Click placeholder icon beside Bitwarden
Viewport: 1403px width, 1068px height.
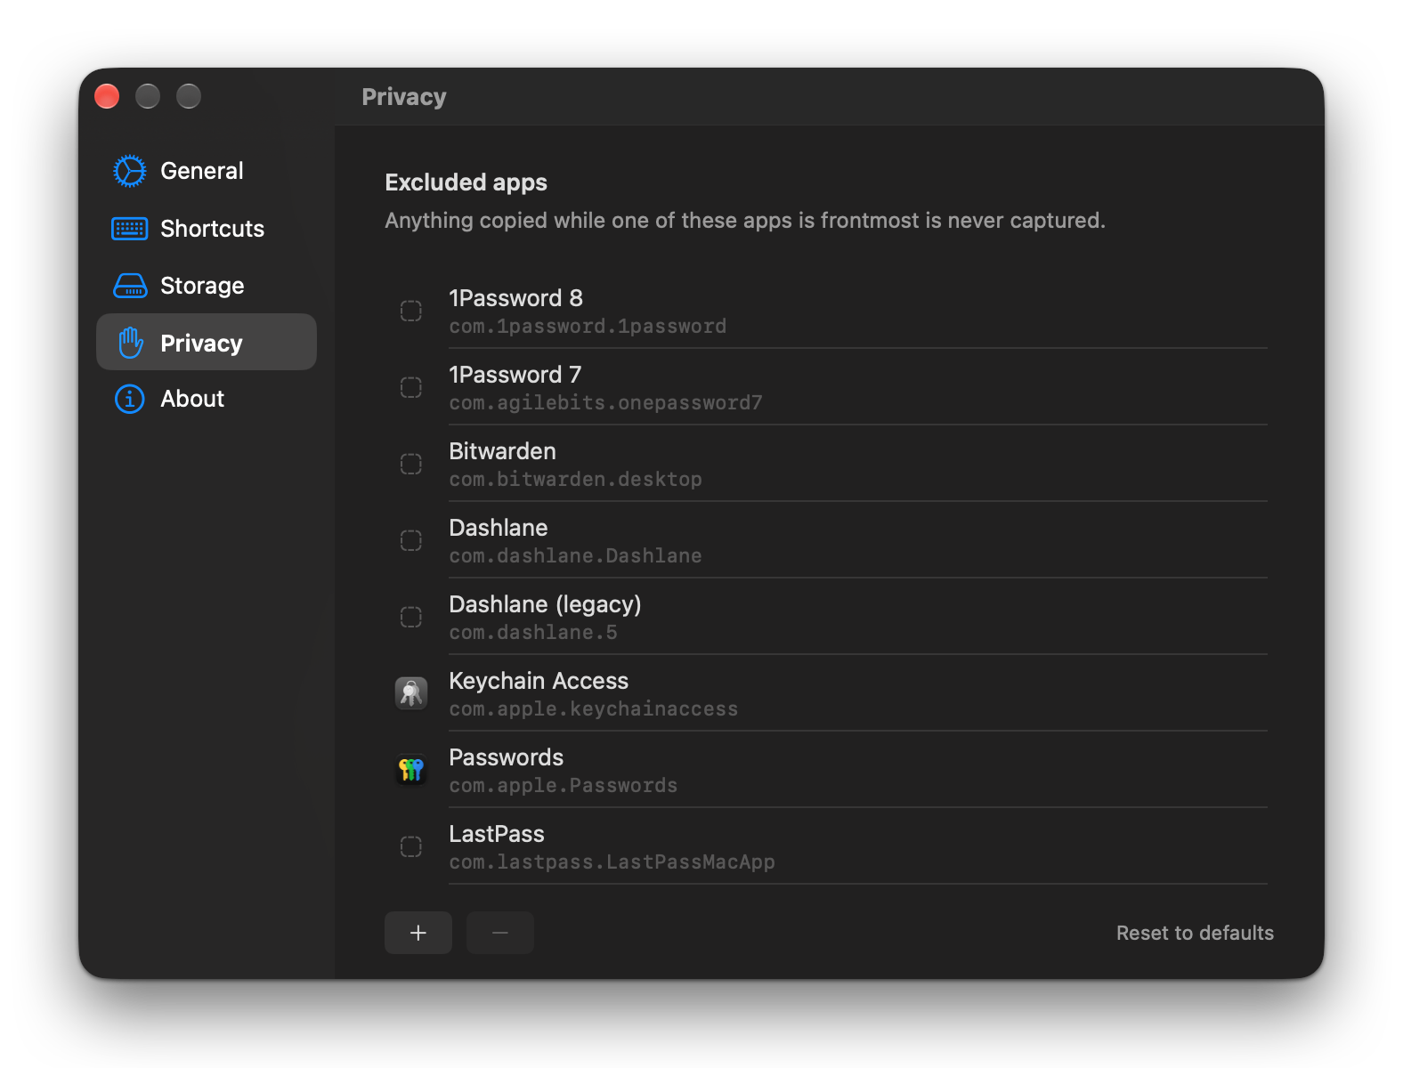coord(411,464)
